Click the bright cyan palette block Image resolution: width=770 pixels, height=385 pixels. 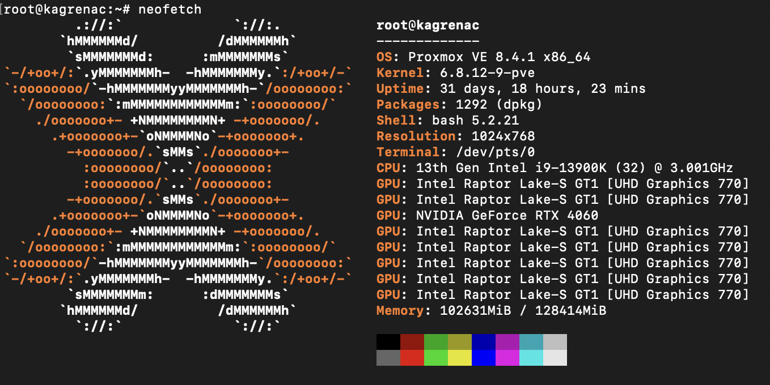click(x=531, y=358)
